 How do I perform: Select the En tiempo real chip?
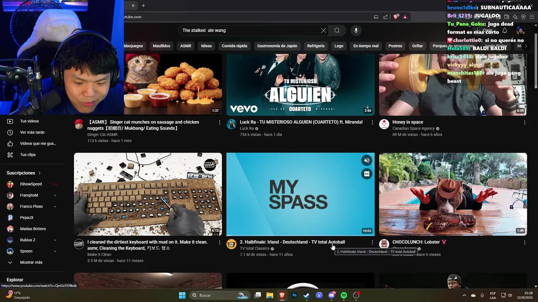[x=366, y=46]
